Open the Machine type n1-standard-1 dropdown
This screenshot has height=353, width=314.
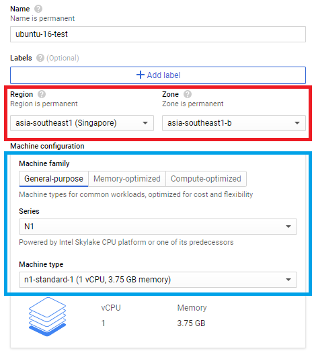coord(158,280)
